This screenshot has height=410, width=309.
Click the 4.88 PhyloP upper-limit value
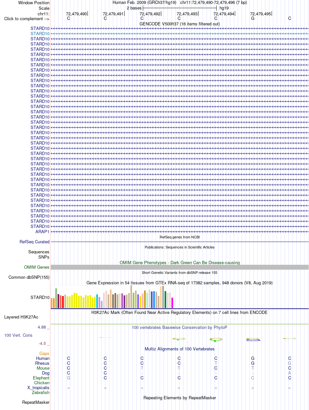pos(42,327)
